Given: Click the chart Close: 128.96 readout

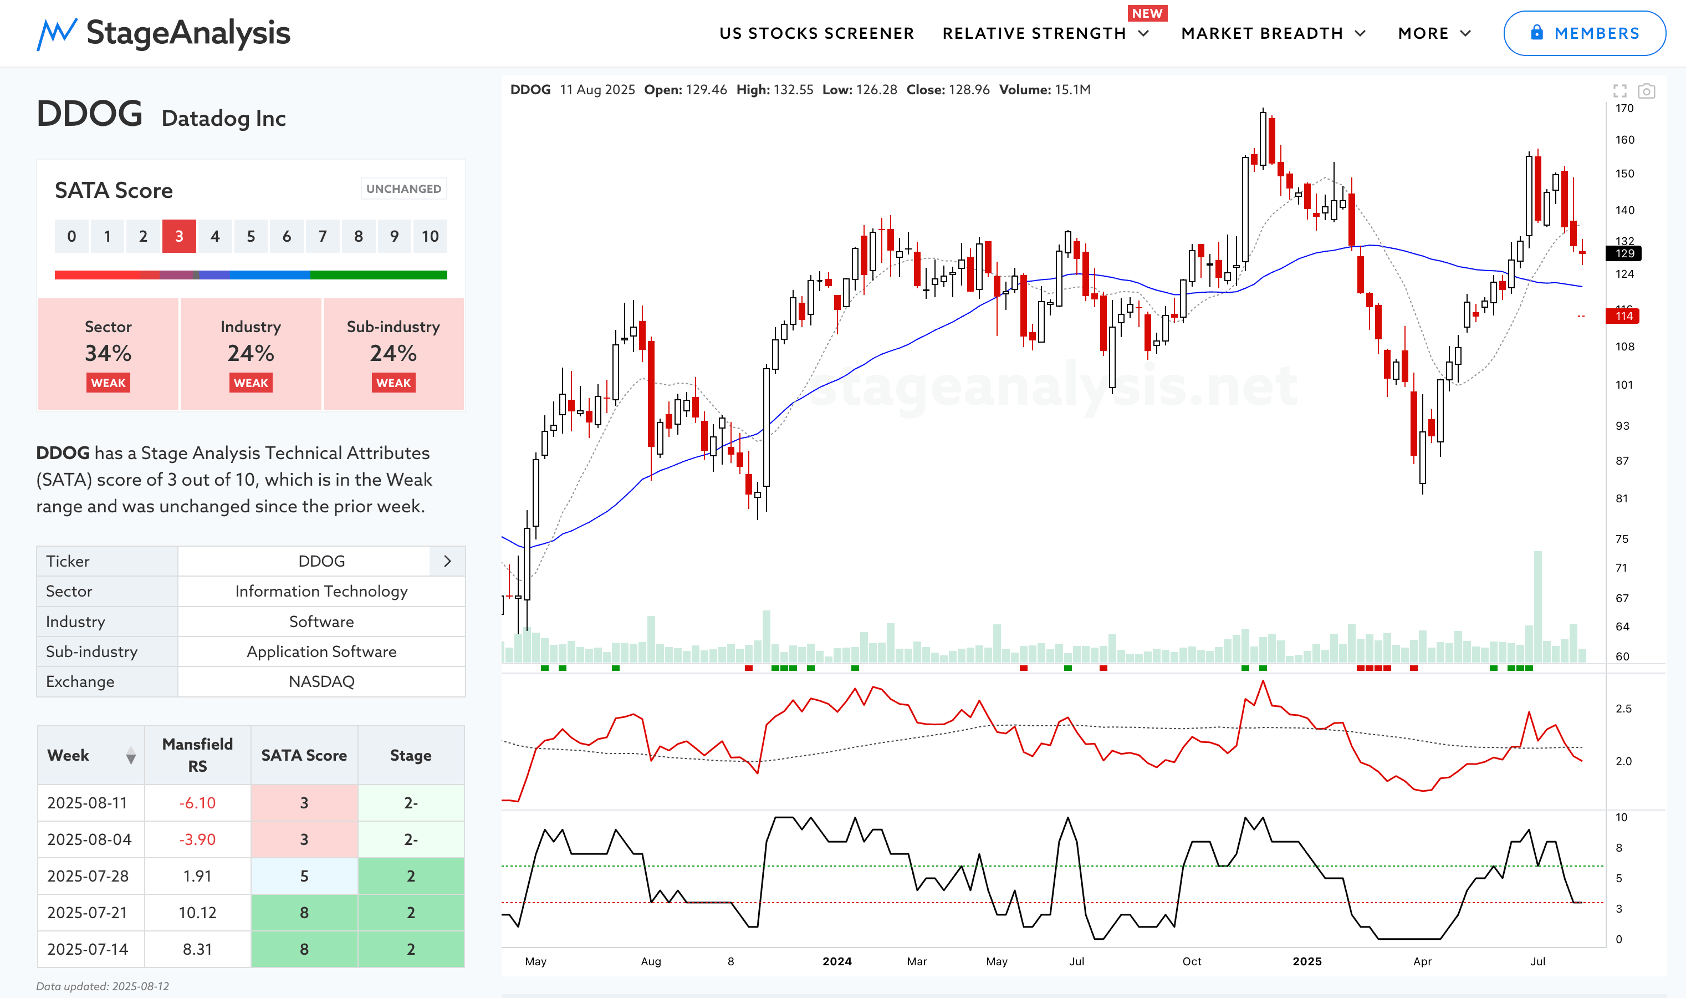Looking at the screenshot, I should point(948,89).
